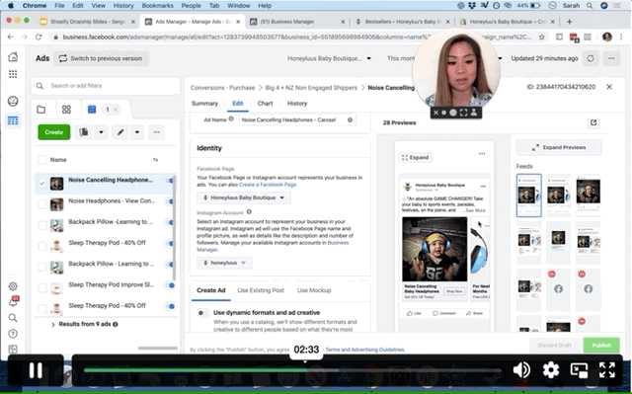Open the Ads Manager home icon

pyautogui.click(x=13, y=57)
